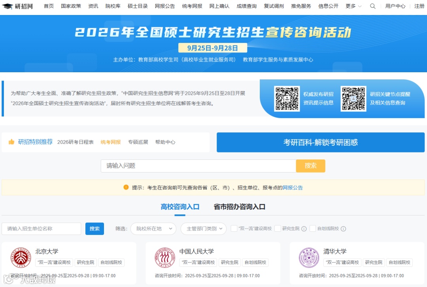Tick the 自划线院校 filter checkbox
This screenshot has height=287, width=427.
pos(313,229)
